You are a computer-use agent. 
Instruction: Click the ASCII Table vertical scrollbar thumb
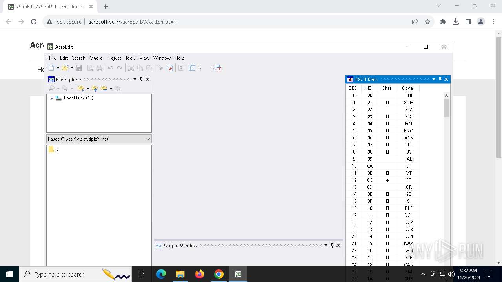(446, 108)
